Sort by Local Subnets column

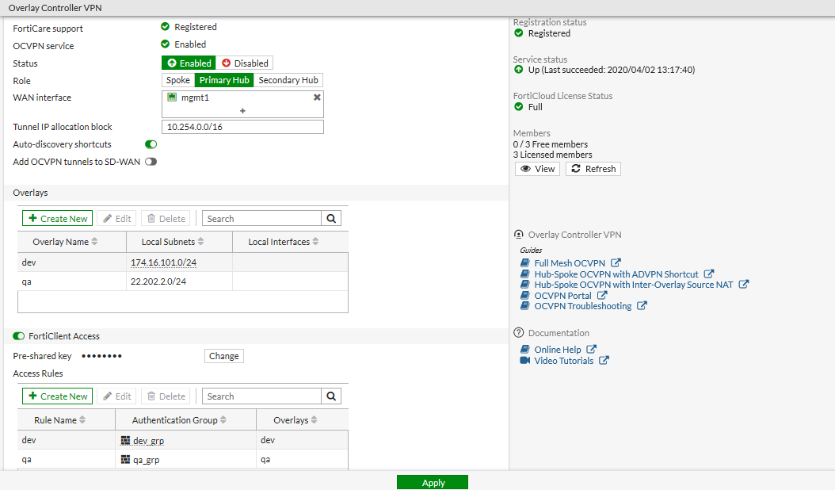coord(201,242)
